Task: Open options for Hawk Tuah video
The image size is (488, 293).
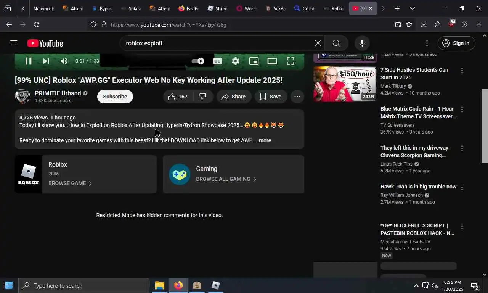Action: point(462,187)
